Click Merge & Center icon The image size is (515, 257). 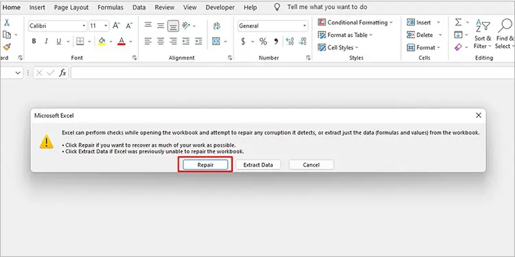216,41
